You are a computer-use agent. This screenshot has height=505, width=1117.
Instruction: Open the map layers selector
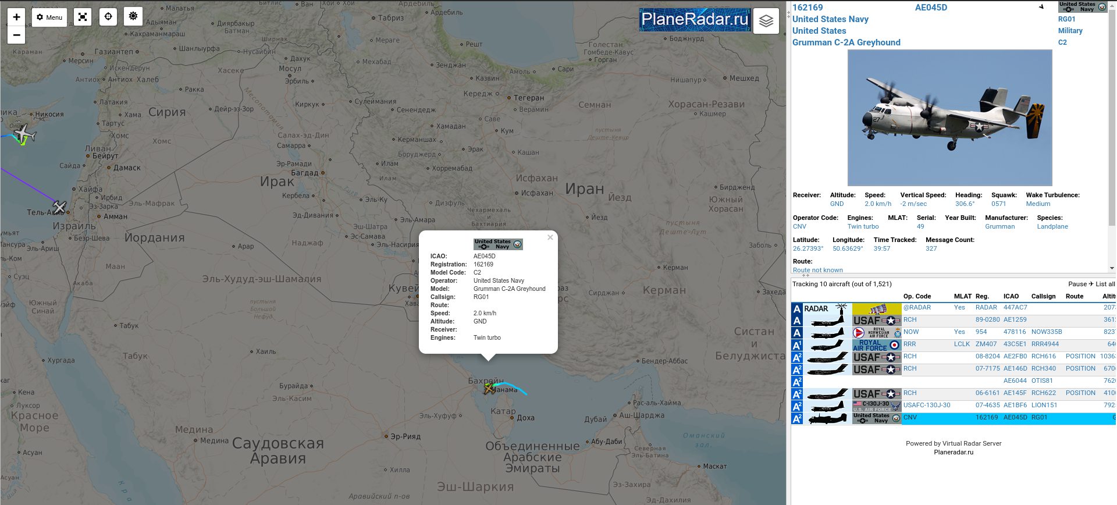[x=766, y=21]
